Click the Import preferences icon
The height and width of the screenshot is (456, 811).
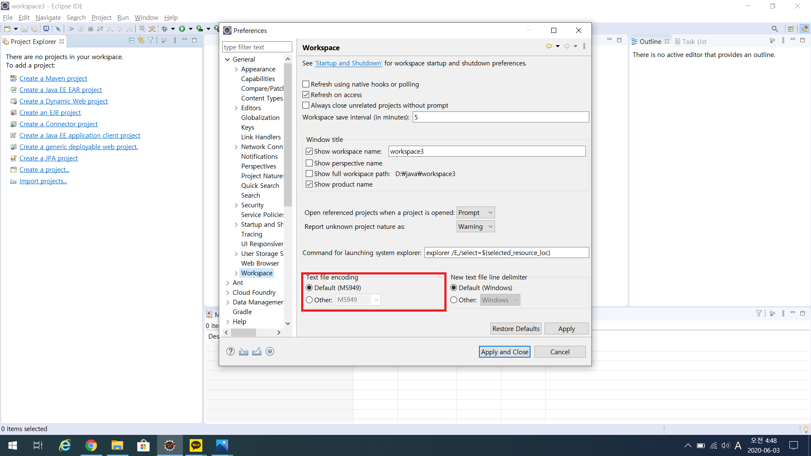coord(244,351)
